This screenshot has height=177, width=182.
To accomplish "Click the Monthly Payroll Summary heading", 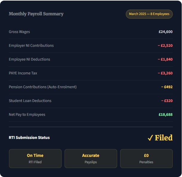I will pyautogui.click(x=36, y=14).
